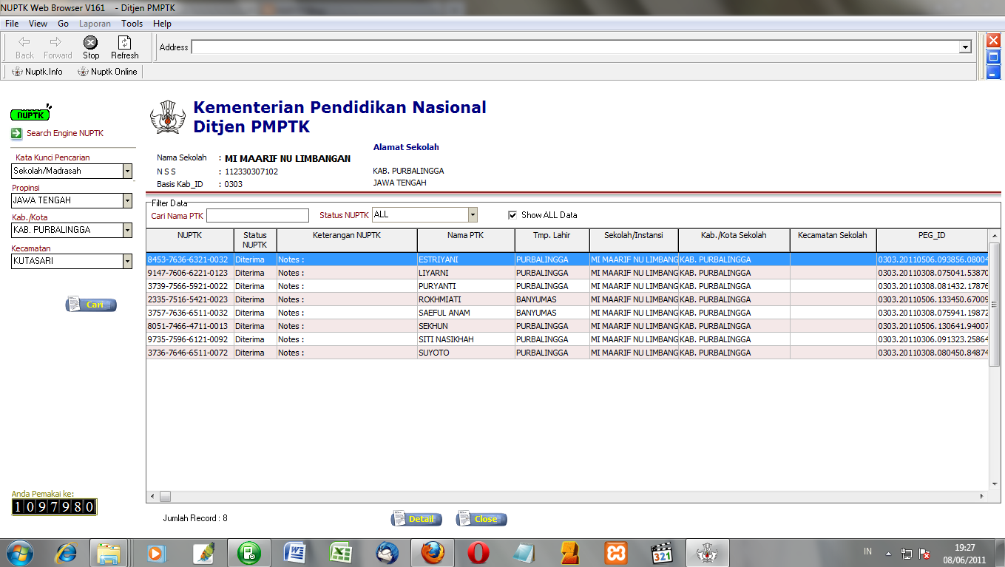
Task: Open Windows Media Player taskbar icon
Action: (155, 552)
